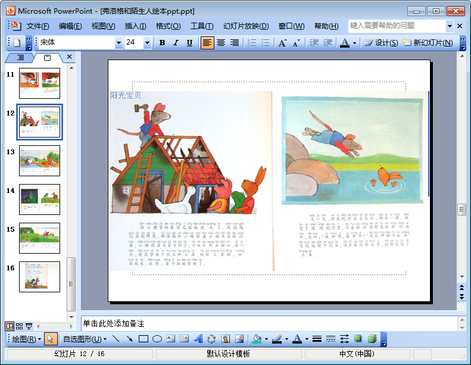This screenshot has height=365, width=471.
Task: Open fill color dropdown arrow
Action: (x=266, y=339)
